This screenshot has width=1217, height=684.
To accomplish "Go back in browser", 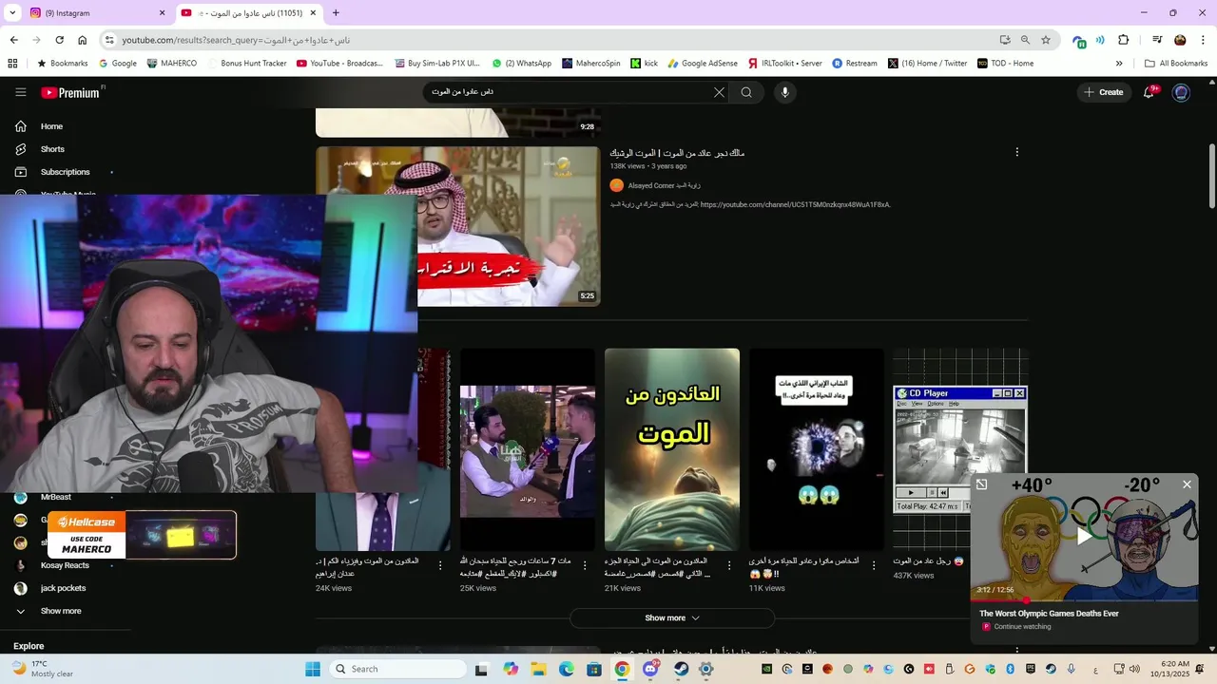I will 13,40.
